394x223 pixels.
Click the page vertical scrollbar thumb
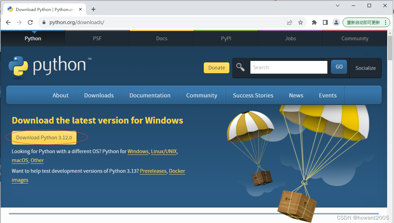coord(390,48)
